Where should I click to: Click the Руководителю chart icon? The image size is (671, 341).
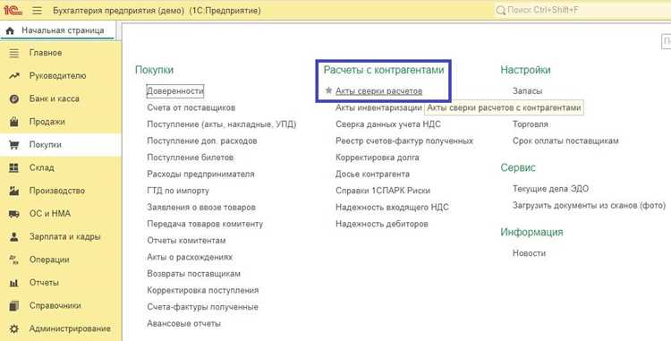click(x=14, y=76)
